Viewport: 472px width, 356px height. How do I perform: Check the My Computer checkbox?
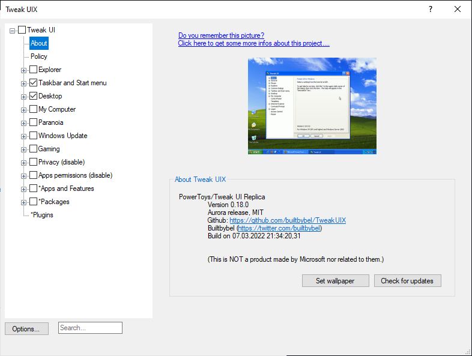tap(34, 109)
